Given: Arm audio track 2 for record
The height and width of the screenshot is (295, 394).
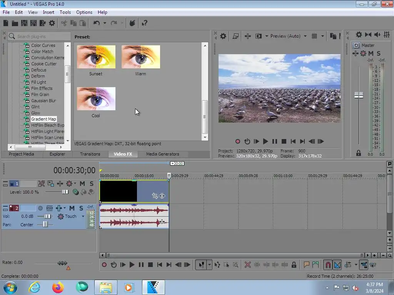Looking at the screenshot, I should 40,208.
